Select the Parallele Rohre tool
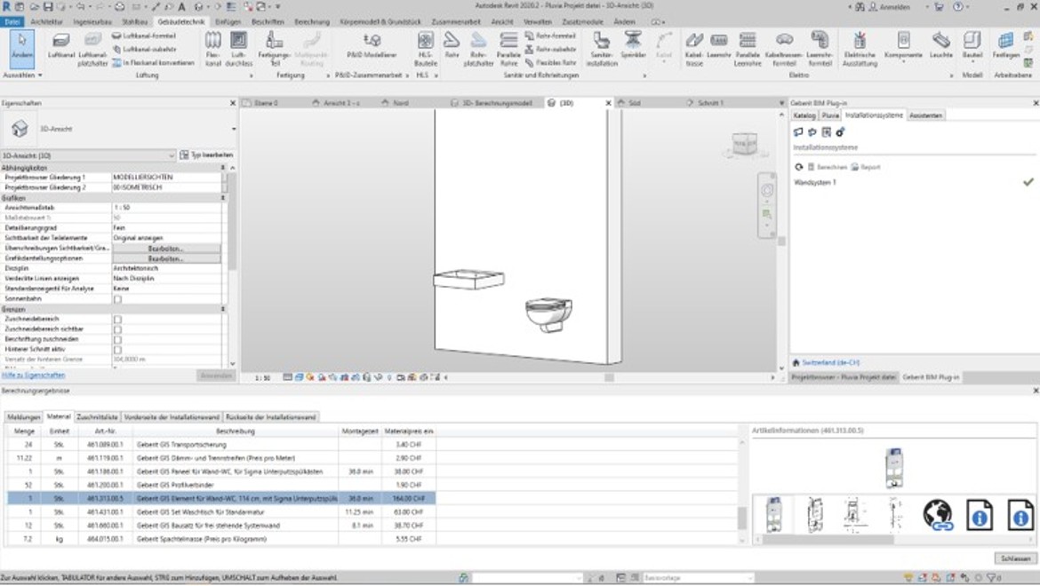The image size is (1040, 586). (x=508, y=49)
